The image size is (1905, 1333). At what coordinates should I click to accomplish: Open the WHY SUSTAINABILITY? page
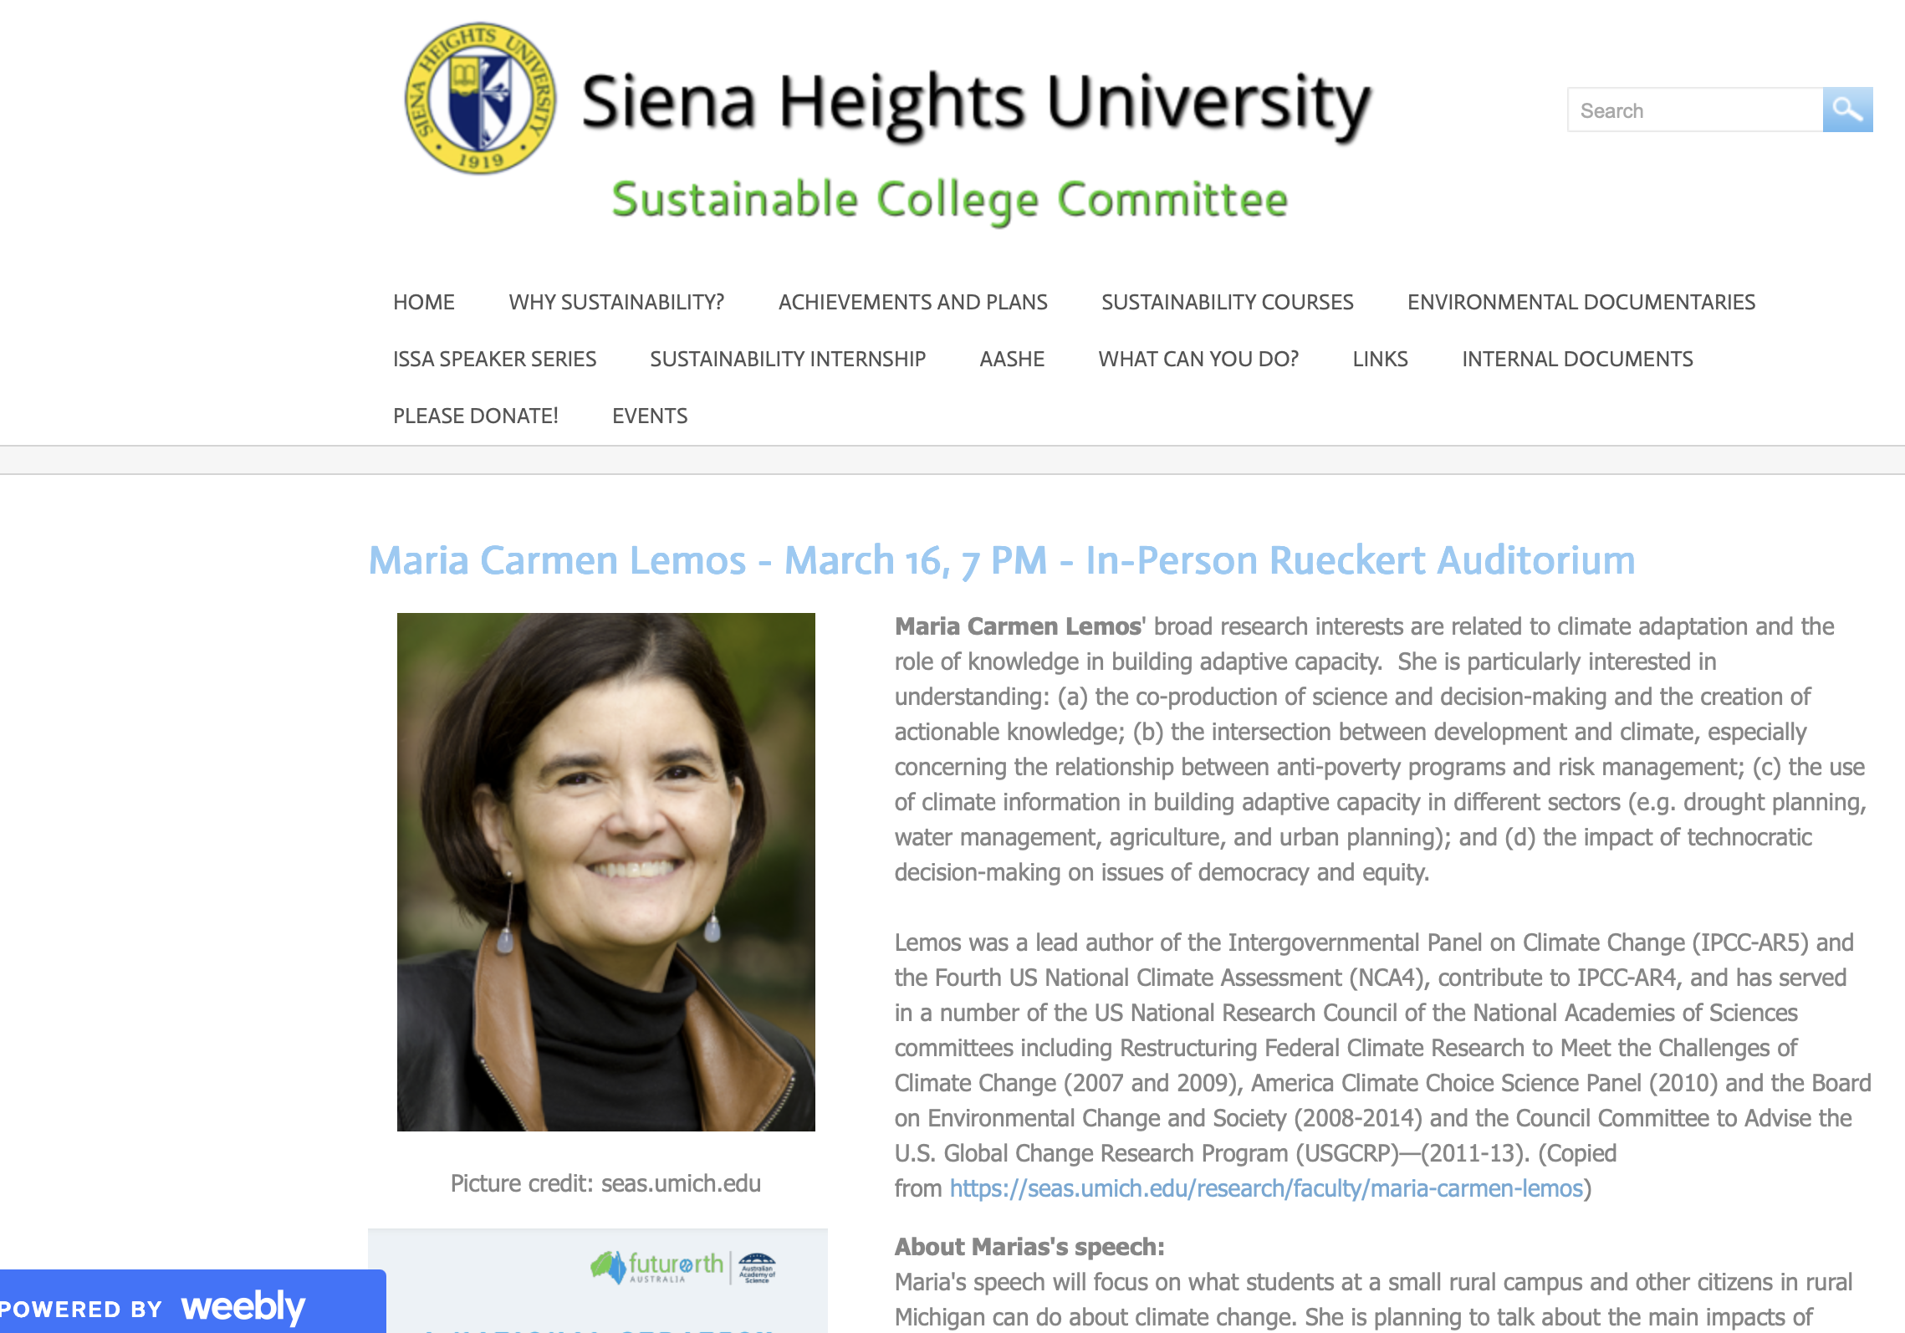[616, 302]
